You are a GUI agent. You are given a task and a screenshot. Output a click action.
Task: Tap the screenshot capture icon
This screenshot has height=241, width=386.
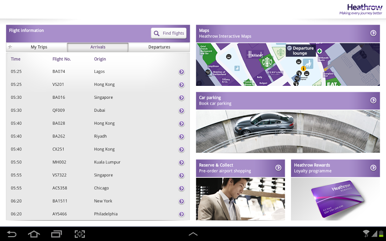tap(80, 234)
